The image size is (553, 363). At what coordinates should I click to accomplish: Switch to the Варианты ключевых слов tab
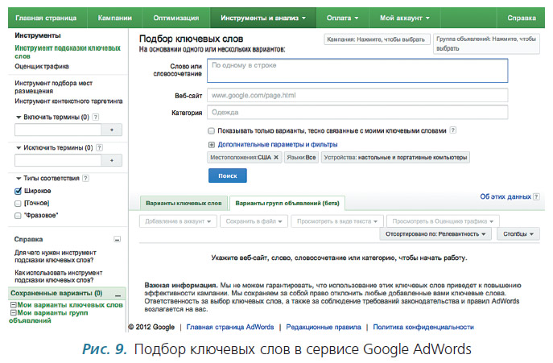(x=183, y=203)
